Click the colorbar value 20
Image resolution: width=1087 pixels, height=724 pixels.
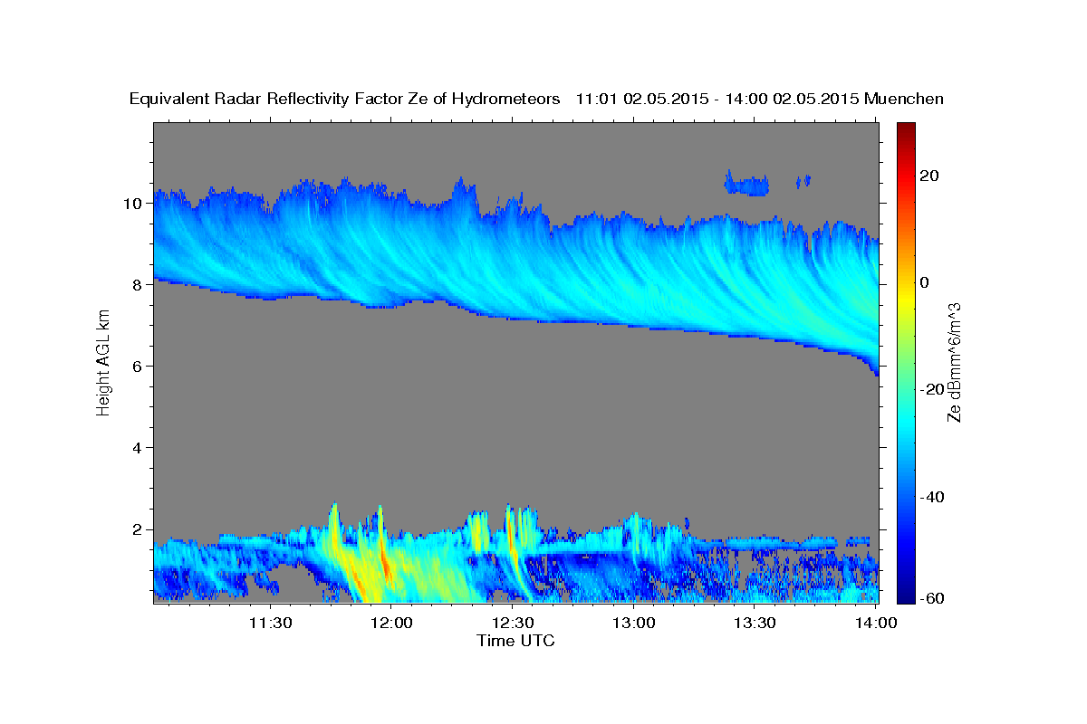[x=931, y=176]
